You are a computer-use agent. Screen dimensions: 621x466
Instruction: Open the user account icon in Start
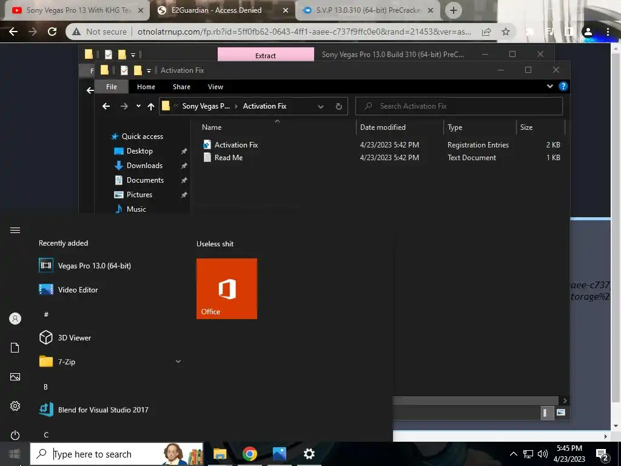tap(15, 319)
